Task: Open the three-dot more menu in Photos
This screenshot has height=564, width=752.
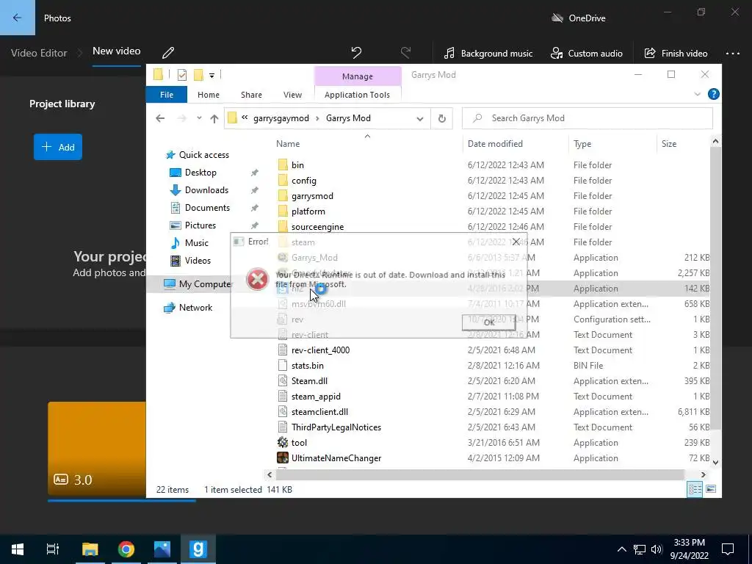Action: (x=733, y=53)
